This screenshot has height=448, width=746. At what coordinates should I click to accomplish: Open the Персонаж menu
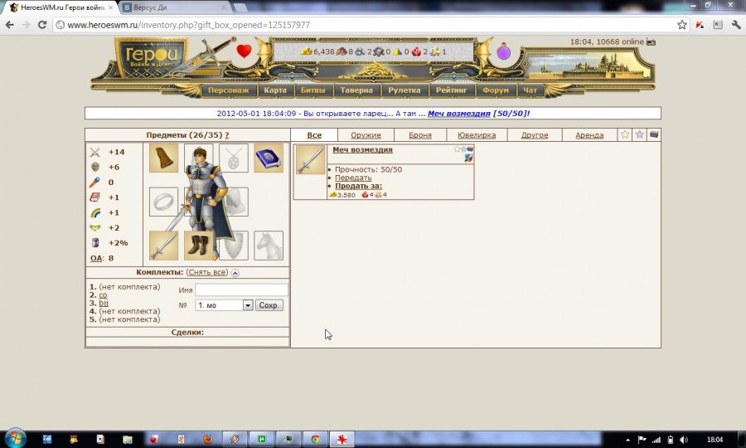(229, 90)
